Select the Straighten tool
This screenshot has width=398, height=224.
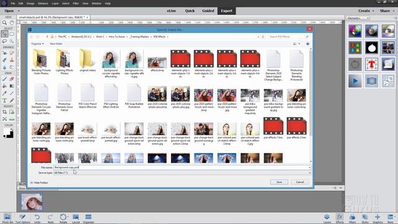coord(12,119)
